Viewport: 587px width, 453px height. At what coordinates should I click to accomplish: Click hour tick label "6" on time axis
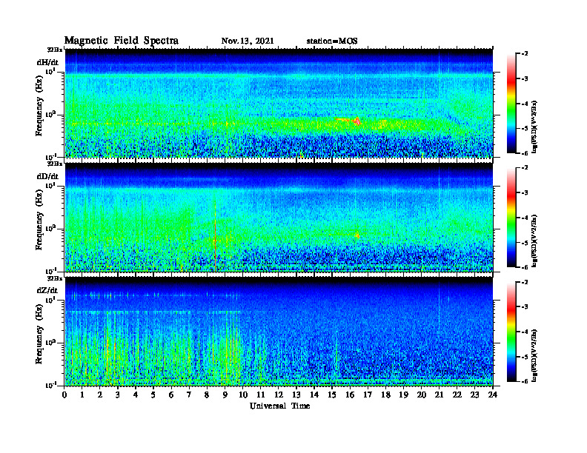(171, 395)
